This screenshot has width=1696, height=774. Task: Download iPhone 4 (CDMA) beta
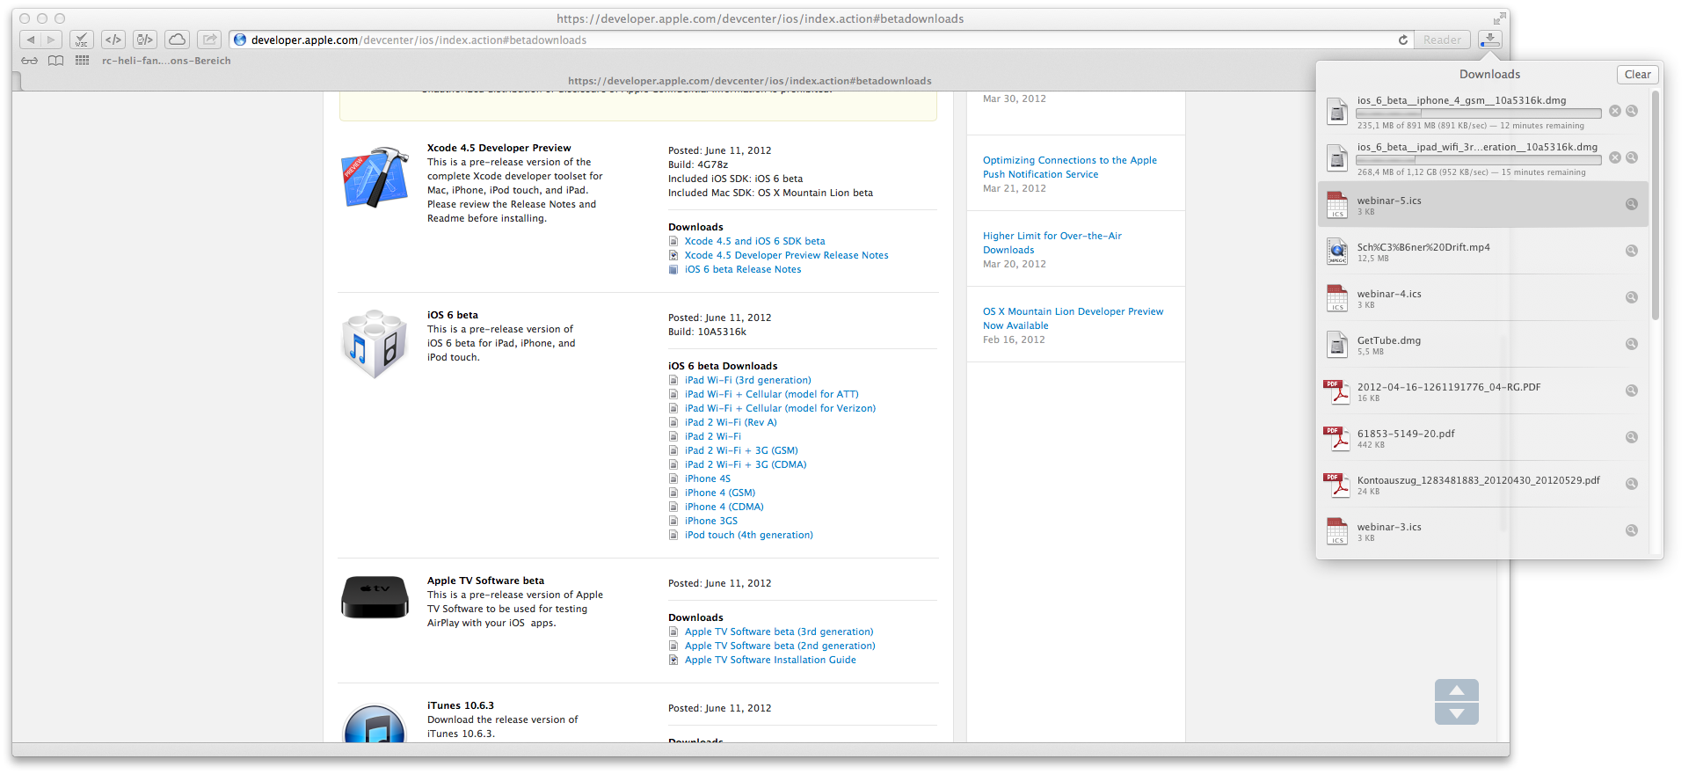point(724,507)
